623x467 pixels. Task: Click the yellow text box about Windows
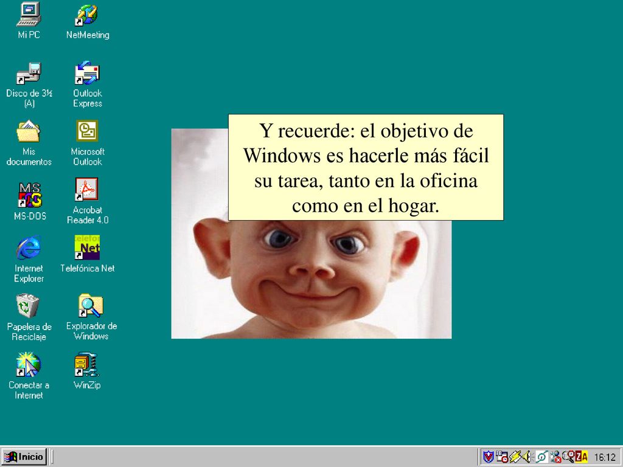tap(366, 167)
